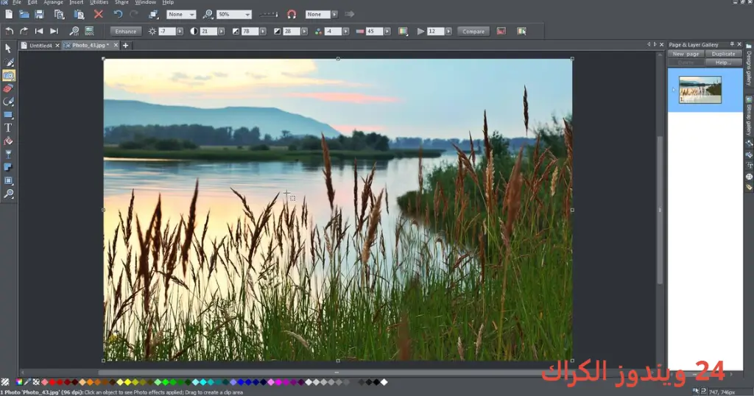This screenshot has height=396, width=754.
Task: Click the Contrast value field showing 21
Action: click(x=208, y=31)
